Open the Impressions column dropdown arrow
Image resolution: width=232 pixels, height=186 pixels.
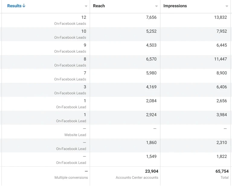coord(227,6)
